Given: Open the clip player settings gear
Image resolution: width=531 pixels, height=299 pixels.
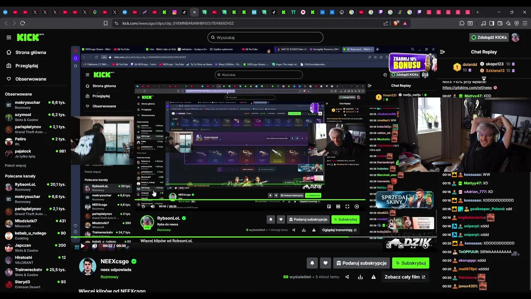Looking at the screenshot, I should click(x=426, y=246).
